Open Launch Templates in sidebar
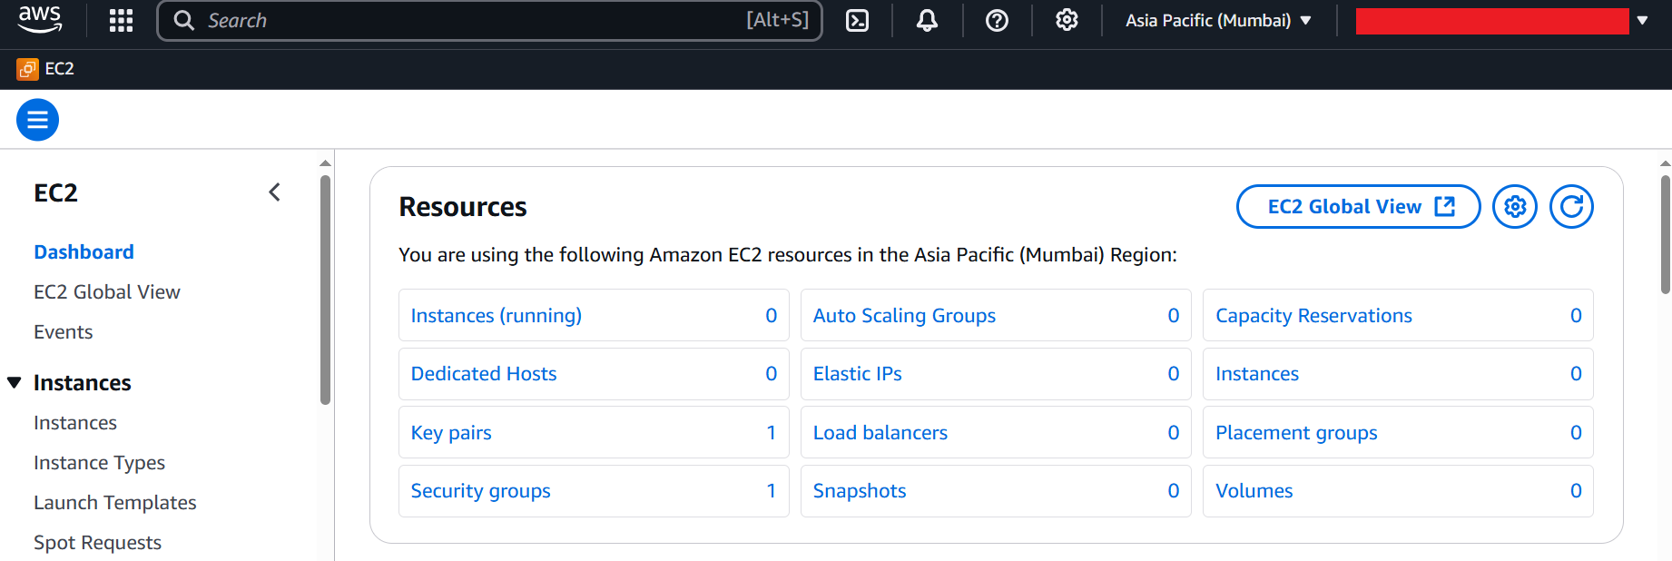This screenshot has height=561, width=1672. pos(115,503)
